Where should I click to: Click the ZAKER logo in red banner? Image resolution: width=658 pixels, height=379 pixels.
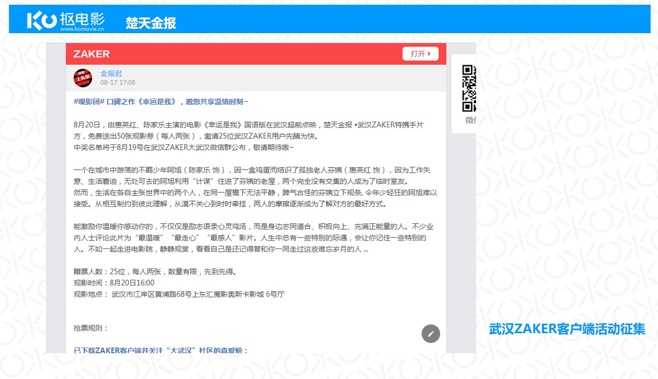(x=91, y=54)
